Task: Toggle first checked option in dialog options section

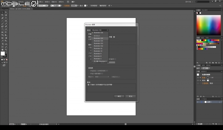Action: click(89, 47)
